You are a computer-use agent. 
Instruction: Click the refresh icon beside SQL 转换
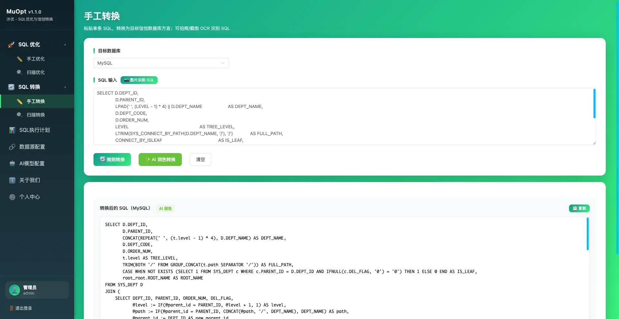coord(11,87)
